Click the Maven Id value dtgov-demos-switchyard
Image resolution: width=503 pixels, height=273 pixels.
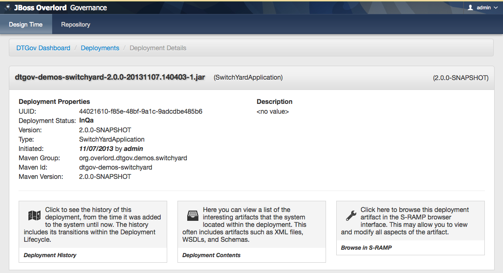[x=116, y=167]
